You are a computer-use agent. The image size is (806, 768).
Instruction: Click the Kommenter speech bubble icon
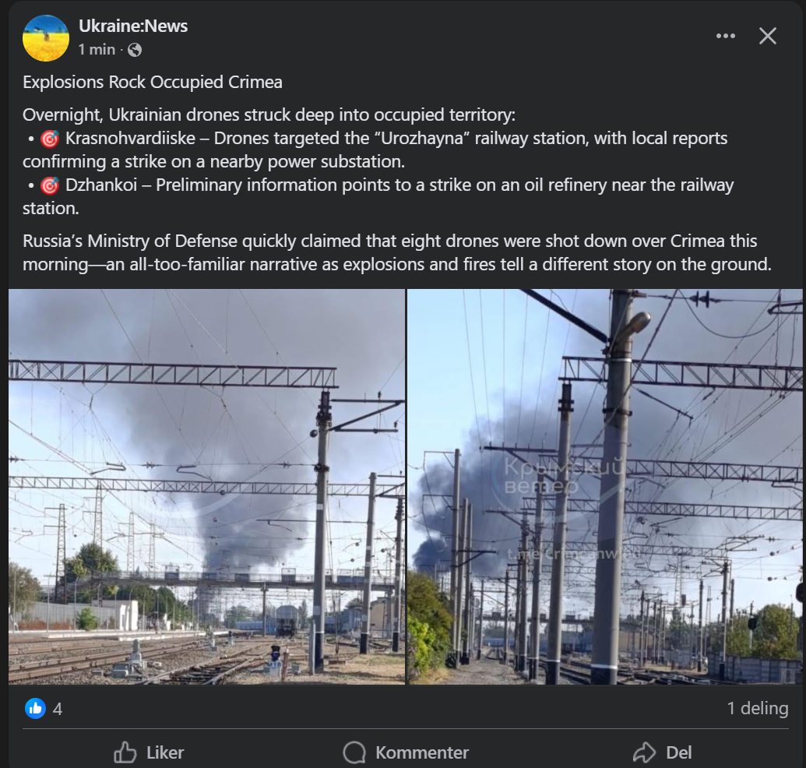click(x=354, y=752)
